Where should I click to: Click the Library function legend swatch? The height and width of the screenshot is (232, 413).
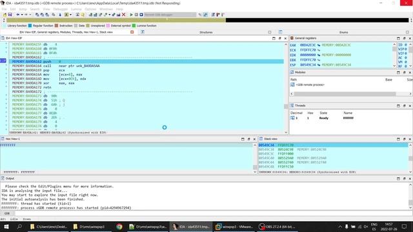(5, 26)
